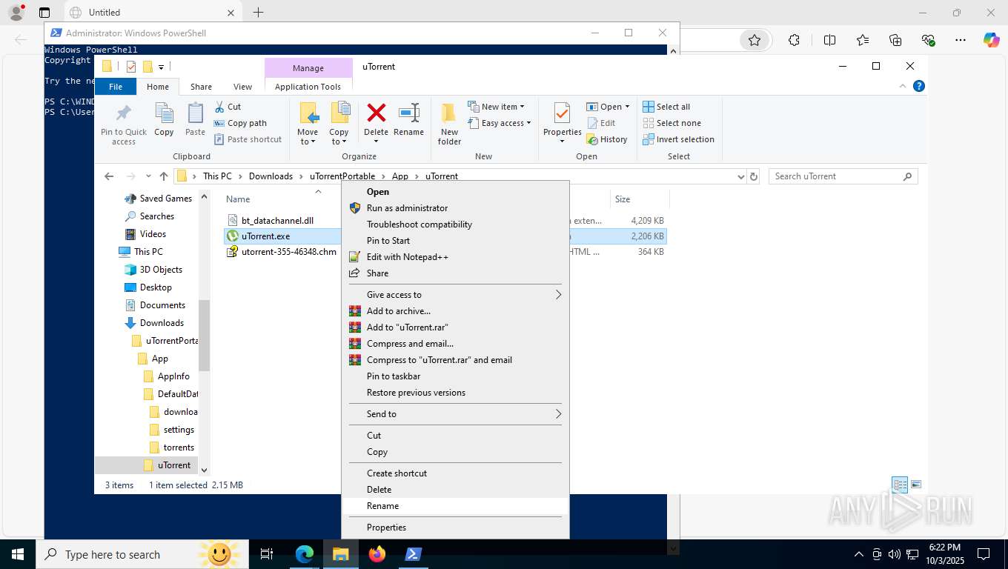Select the settings folder in the tree
1008x569 pixels.
click(x=172, y=430)
